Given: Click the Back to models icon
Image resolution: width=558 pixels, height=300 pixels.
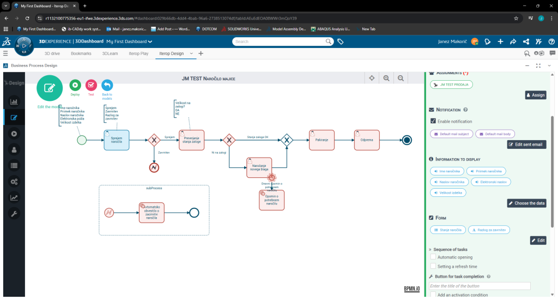Looking at the screenshot, I should point(107,85).
